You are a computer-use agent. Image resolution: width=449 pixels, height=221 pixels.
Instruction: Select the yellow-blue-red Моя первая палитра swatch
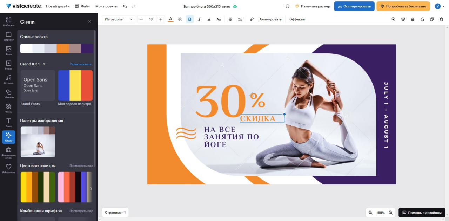(x=75, y=85)
